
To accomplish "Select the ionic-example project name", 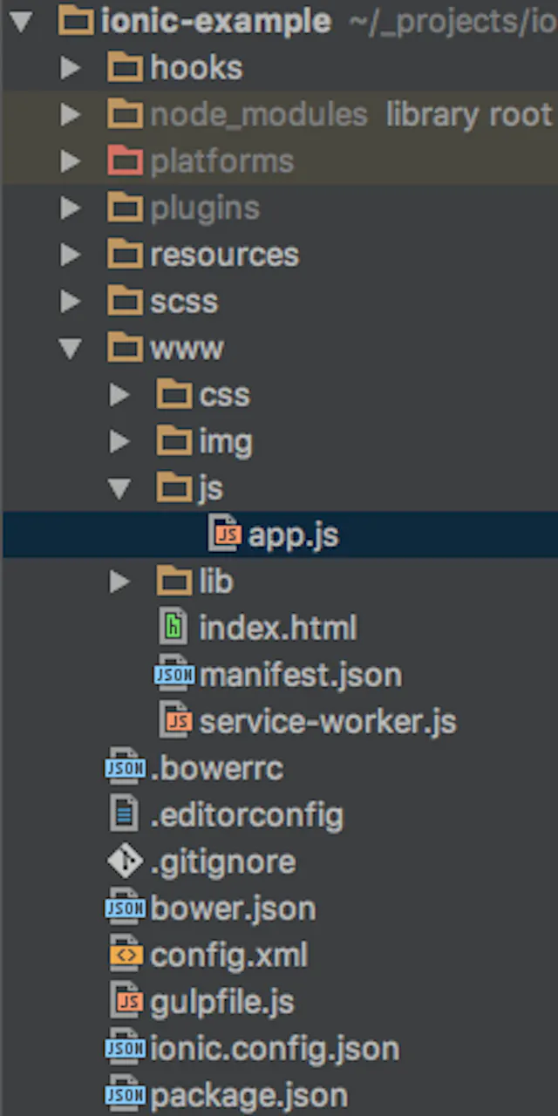I will (215, 22).
